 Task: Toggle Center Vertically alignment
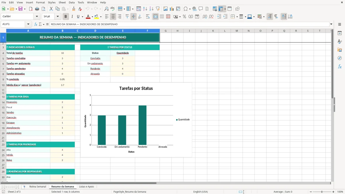tap(133, 17)
